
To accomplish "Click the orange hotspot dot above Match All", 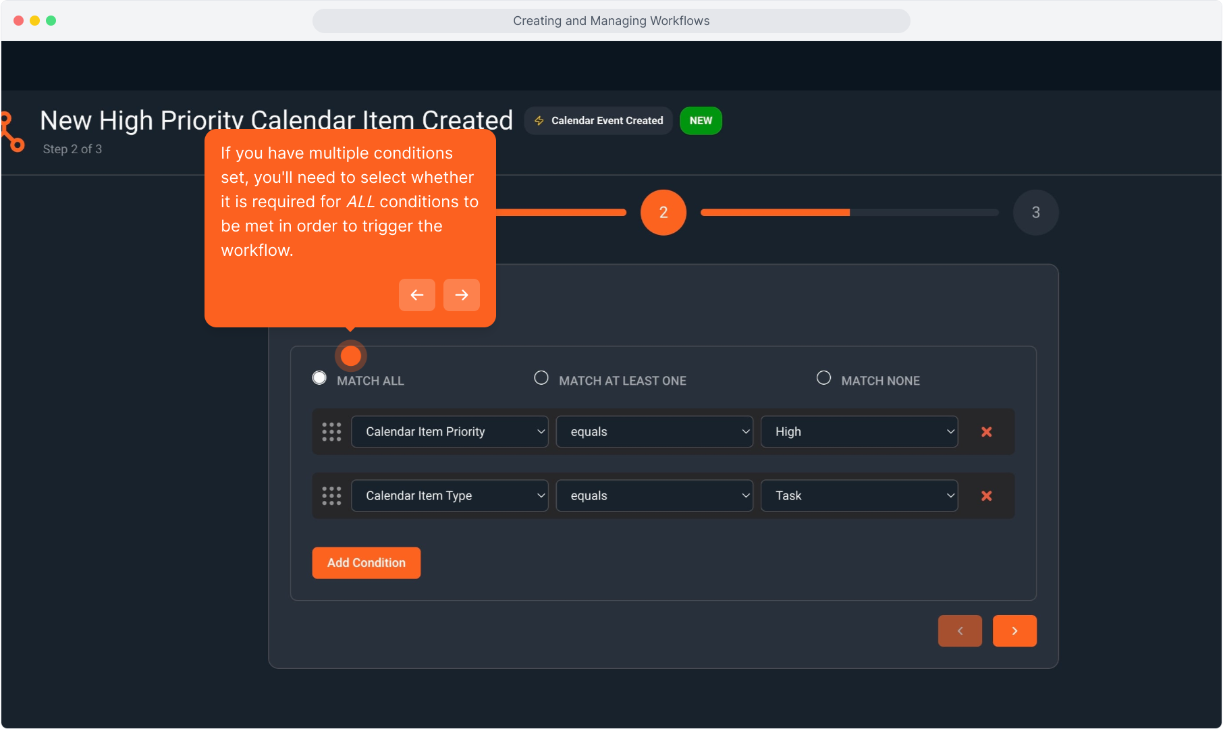I will 350,356.
